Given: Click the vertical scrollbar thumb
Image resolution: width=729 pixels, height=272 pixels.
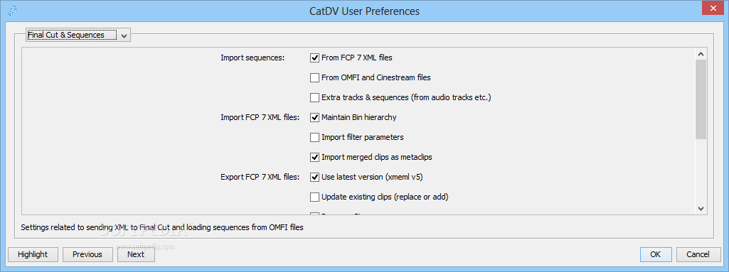Looking at the screenshot, I should 701,99.
